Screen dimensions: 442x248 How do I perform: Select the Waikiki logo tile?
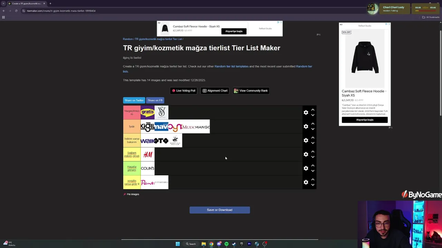147,141
